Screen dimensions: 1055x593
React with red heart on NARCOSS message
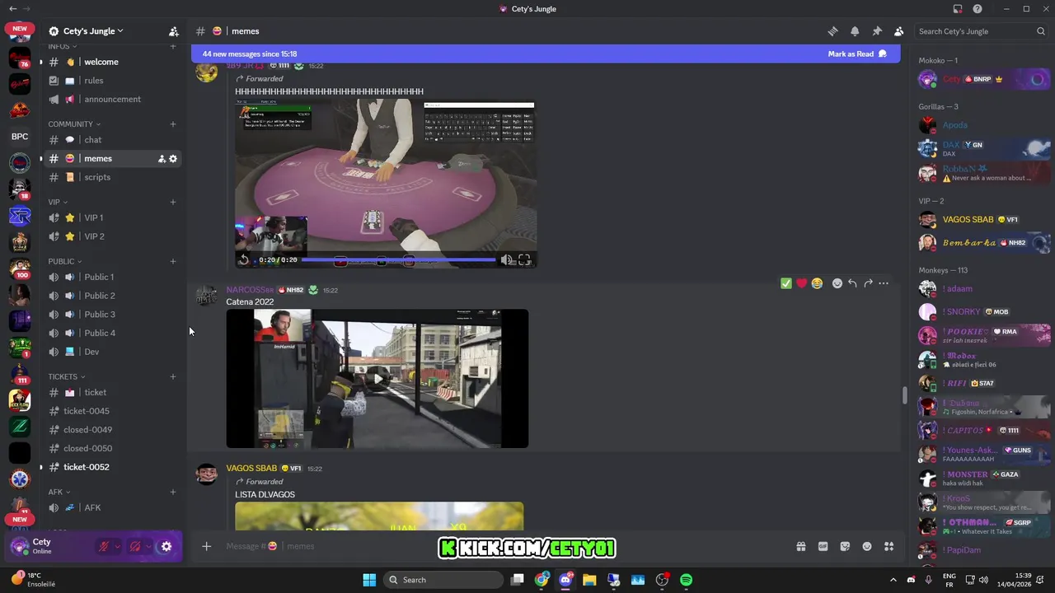(801, 283)
